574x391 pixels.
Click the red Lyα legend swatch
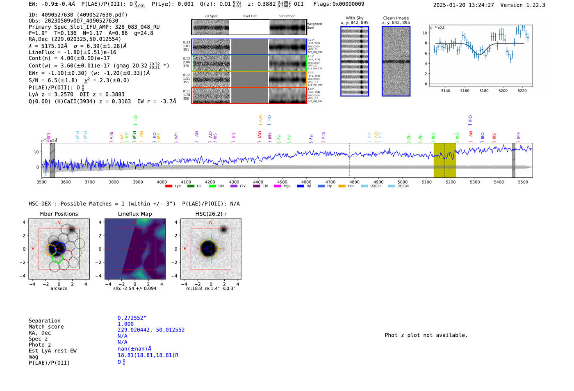[169, 186]
